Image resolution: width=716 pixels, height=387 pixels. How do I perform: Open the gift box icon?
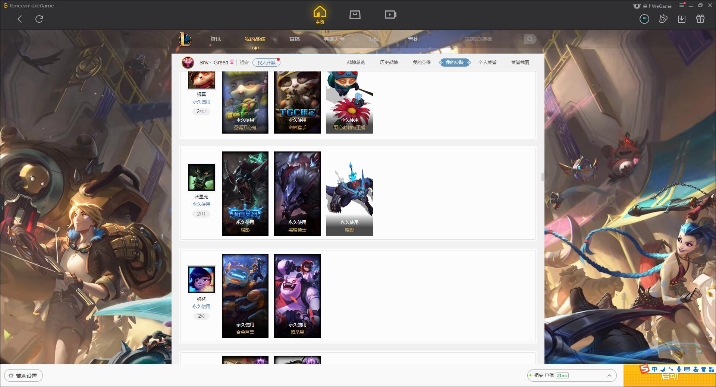tap(700, 19)
